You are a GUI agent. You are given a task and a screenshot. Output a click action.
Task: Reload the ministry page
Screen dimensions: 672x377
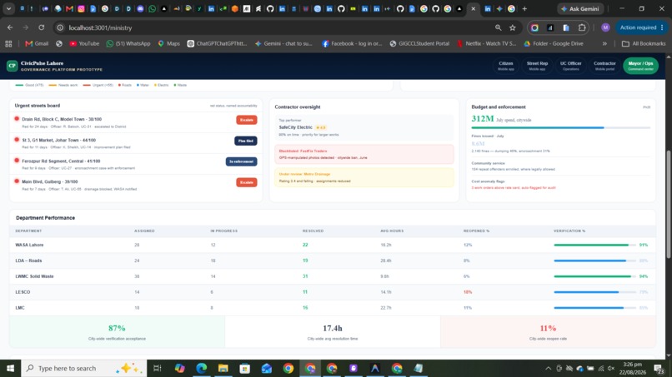click(x=41, y=27)
